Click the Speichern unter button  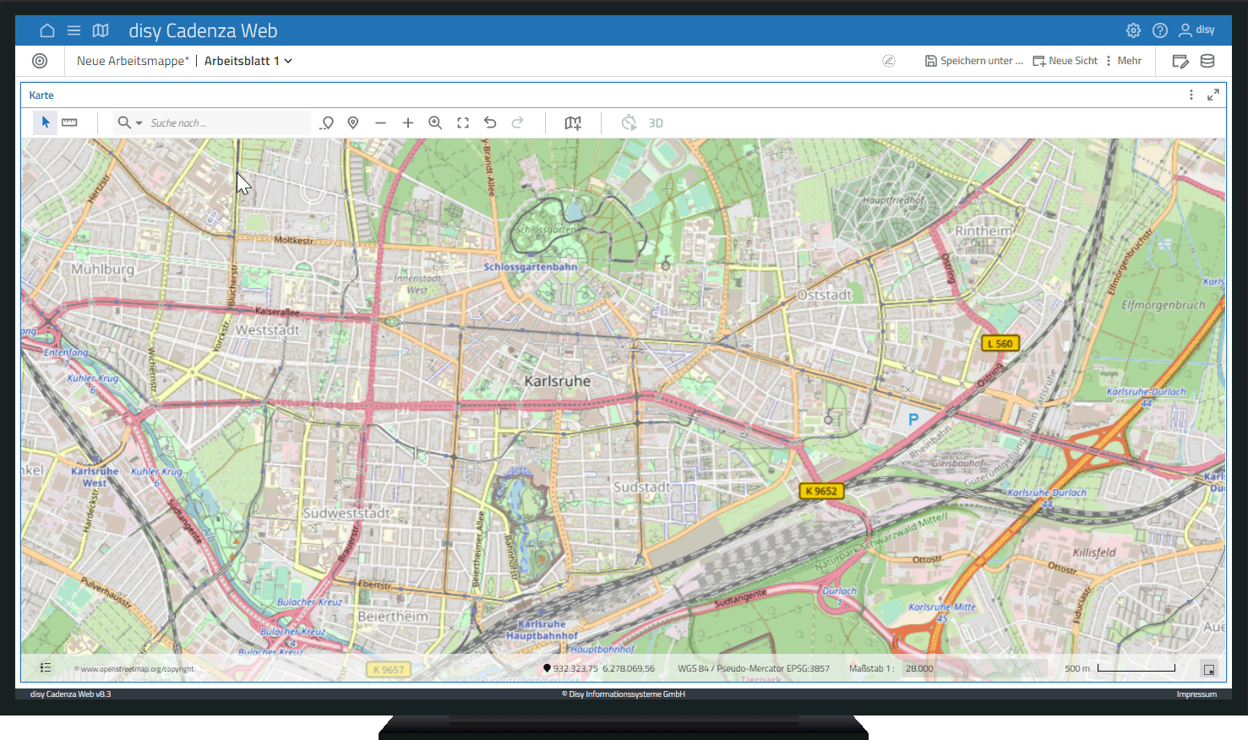[x=973, y=61]
